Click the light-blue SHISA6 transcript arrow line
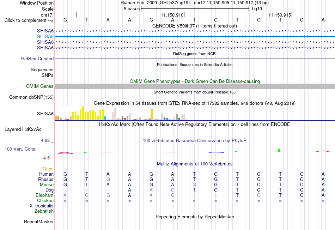 point(195,37)
